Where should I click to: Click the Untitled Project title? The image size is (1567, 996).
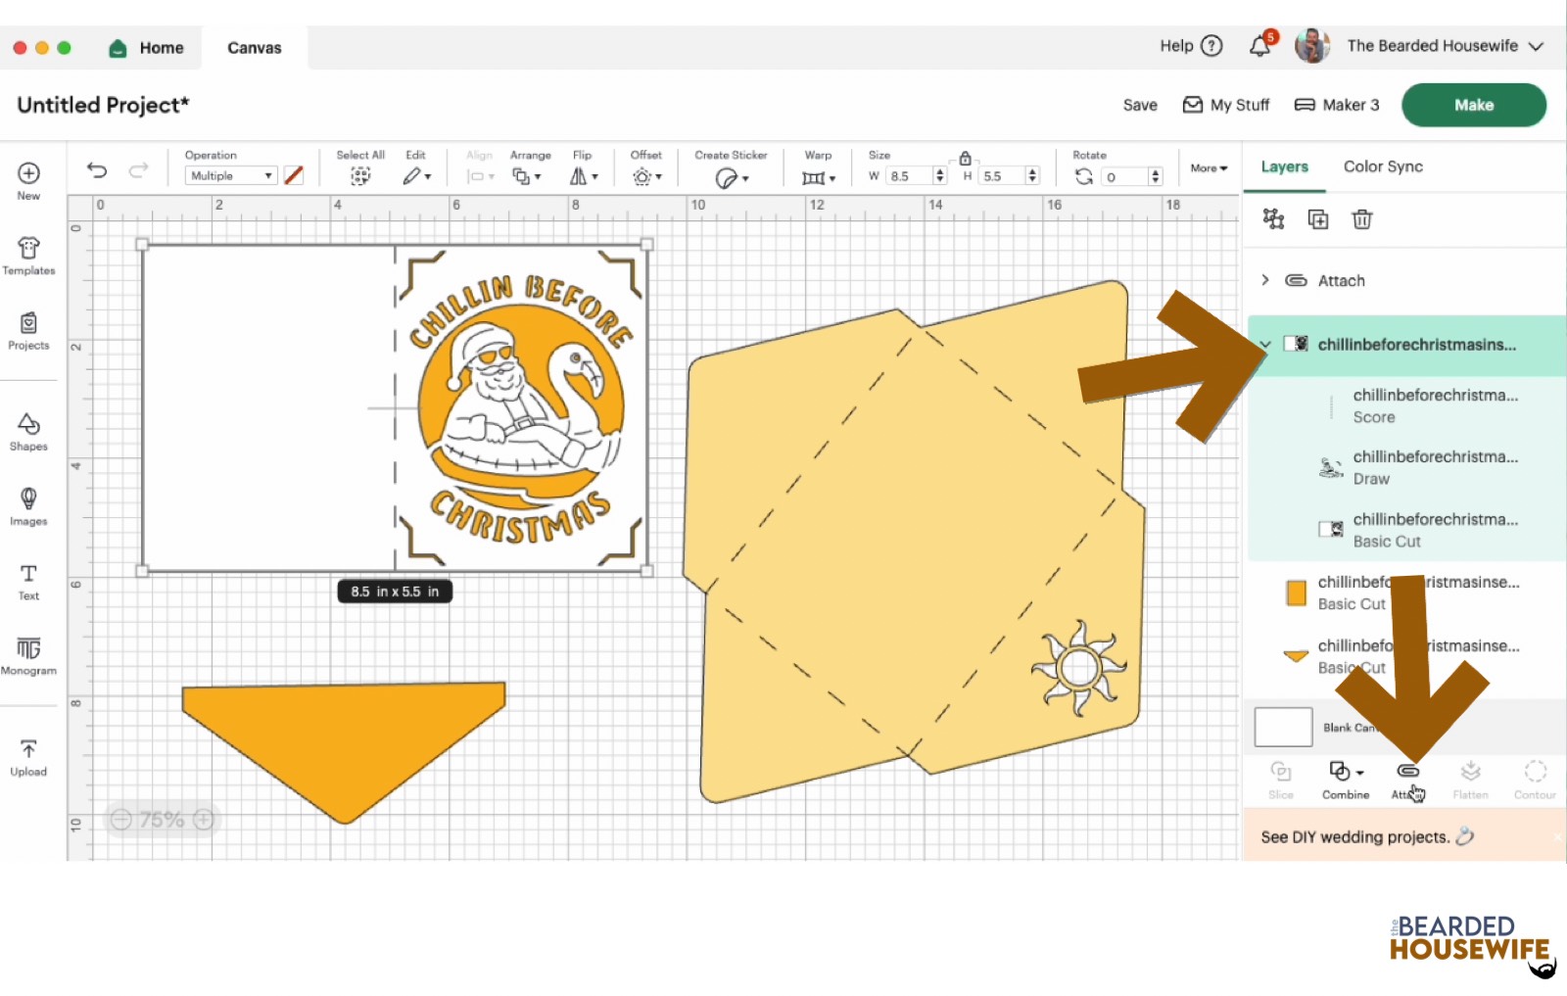103,105
